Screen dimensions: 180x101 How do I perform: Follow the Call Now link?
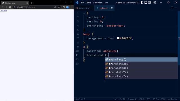point(4,10)
